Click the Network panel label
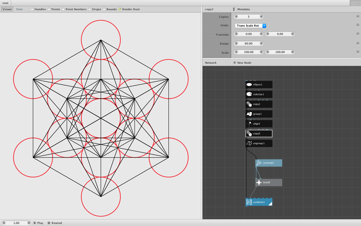 211,63
